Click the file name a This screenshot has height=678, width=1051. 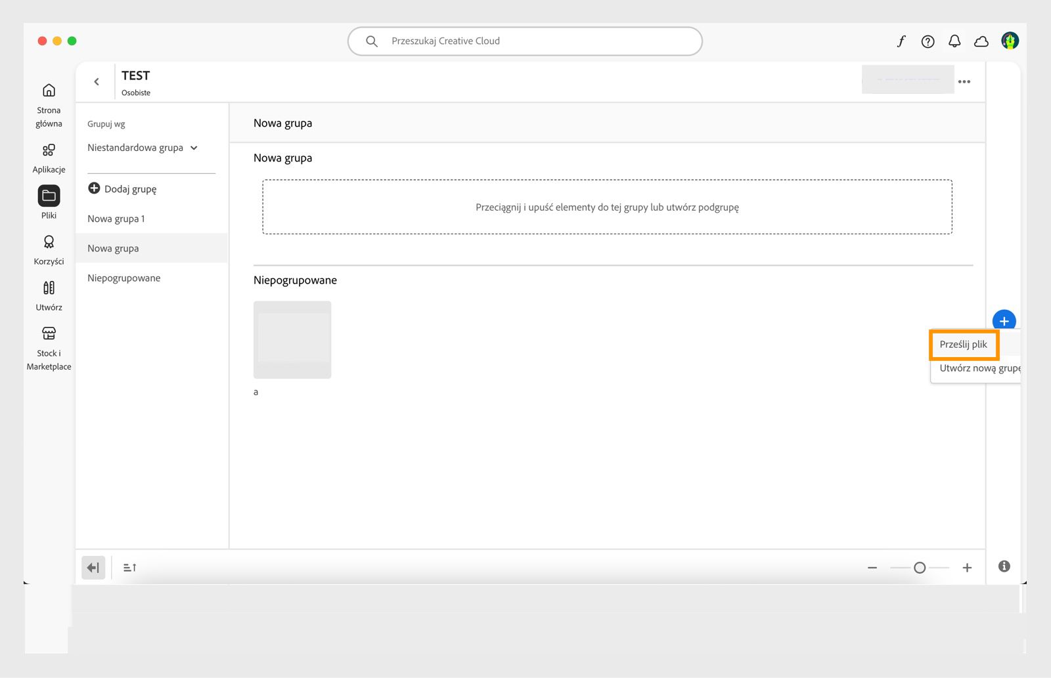pos(256,392)
